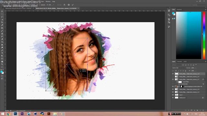The width and height of the screenshot is (207, 116).
Task: Enable Lock all for the layer
Action: click(x=185, y=71)
